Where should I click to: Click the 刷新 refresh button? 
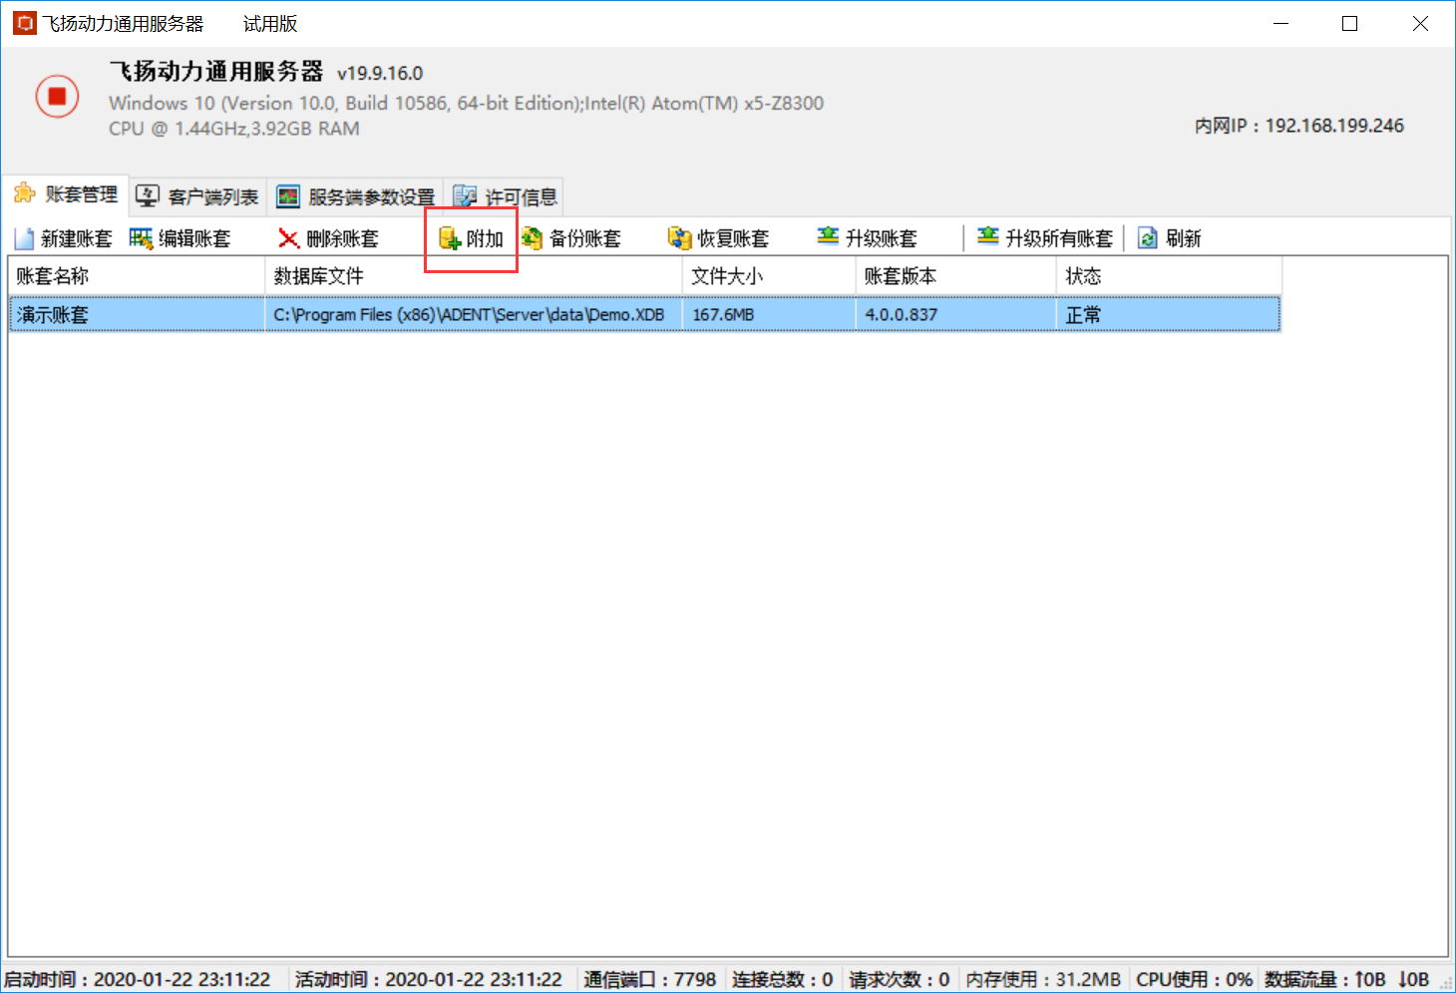pyautogui.click(x=1170, y=238)
